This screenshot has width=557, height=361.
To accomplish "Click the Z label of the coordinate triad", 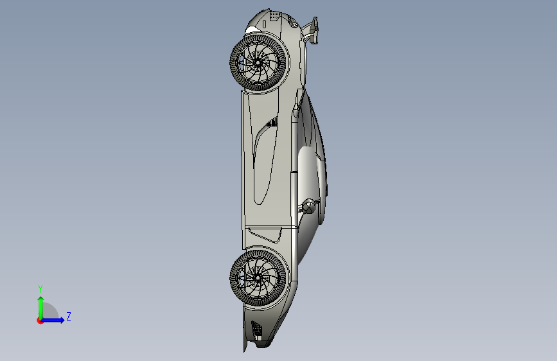I will click(x=69, y=316).
